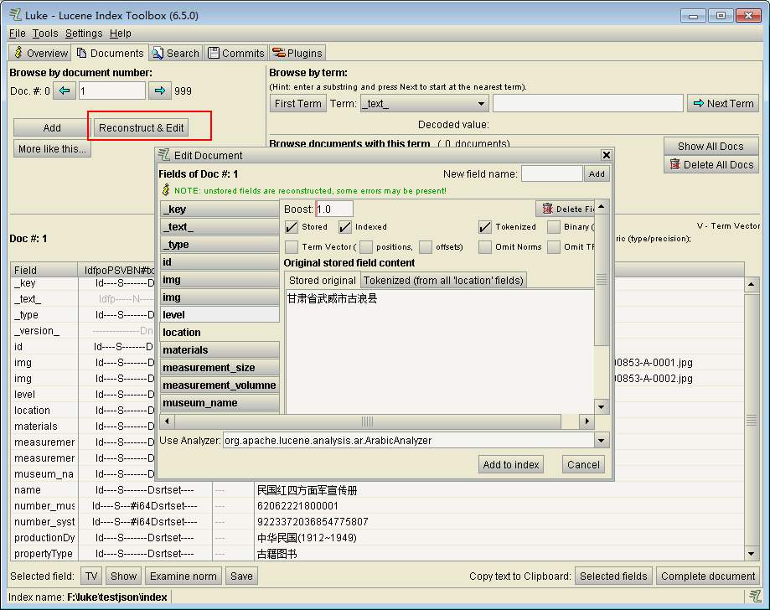Open the Use Analyzer dropdown
770x610 pixels.
pos(602,441)
